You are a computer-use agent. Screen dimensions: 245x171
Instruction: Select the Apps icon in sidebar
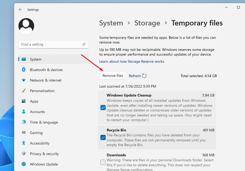(24, 101)
